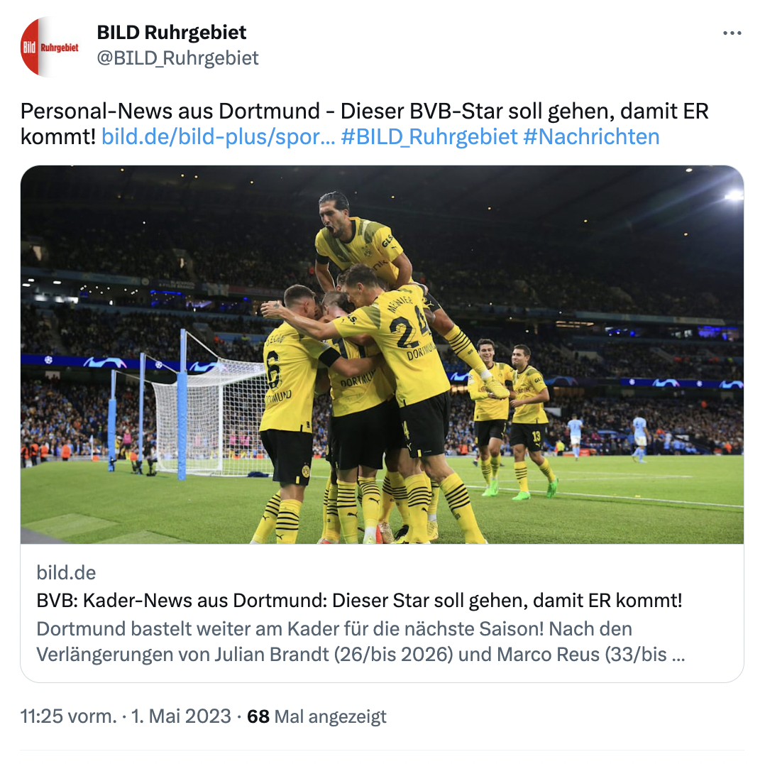
Task: Click the '11:25 vorm.' tweet timestamp
Action: click(x=68, y=716)
